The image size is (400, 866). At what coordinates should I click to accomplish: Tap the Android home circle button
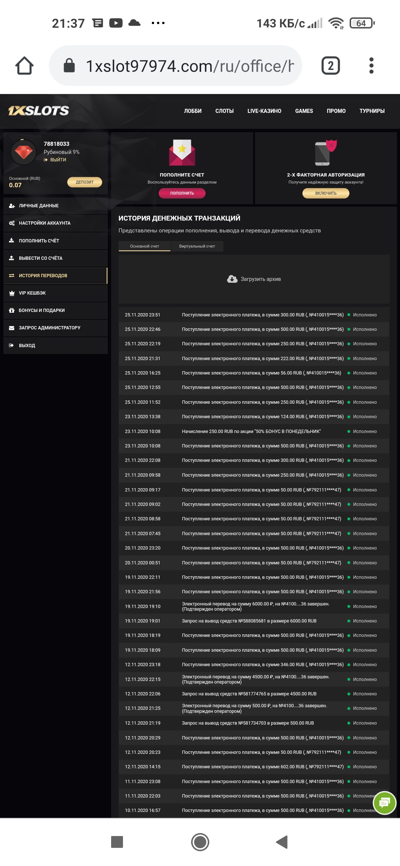pos(200,842)
